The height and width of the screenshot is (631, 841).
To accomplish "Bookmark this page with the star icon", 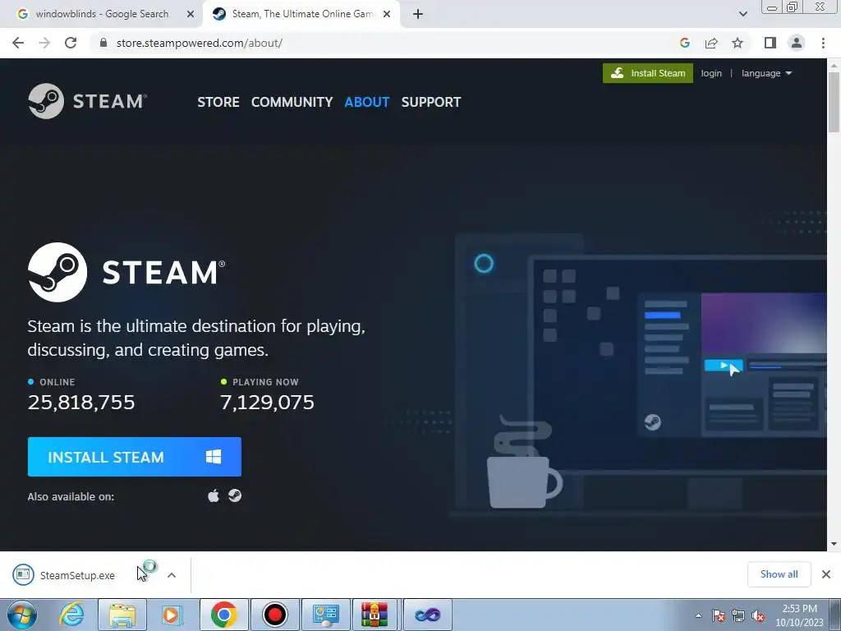I will (x=738, y=43).
